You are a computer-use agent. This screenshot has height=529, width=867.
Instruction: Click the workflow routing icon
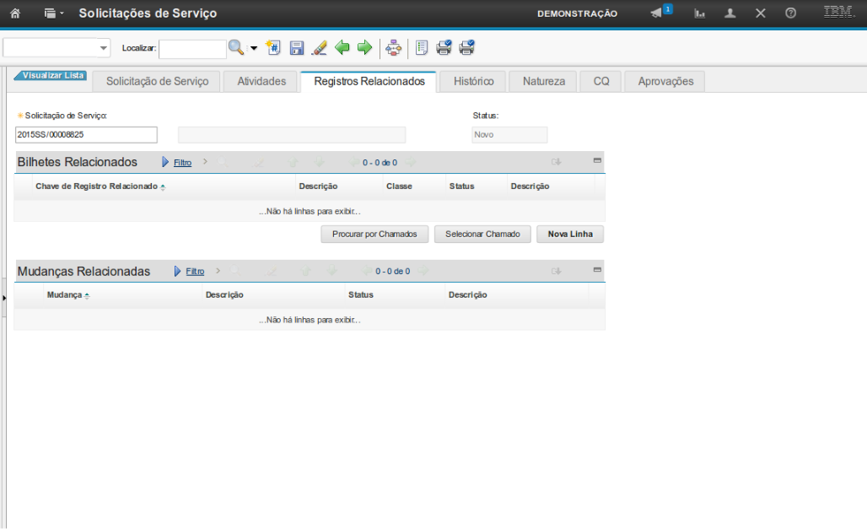point(393,48)
